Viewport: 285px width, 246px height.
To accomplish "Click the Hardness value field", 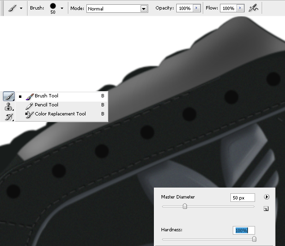I will tap(244, 230).
